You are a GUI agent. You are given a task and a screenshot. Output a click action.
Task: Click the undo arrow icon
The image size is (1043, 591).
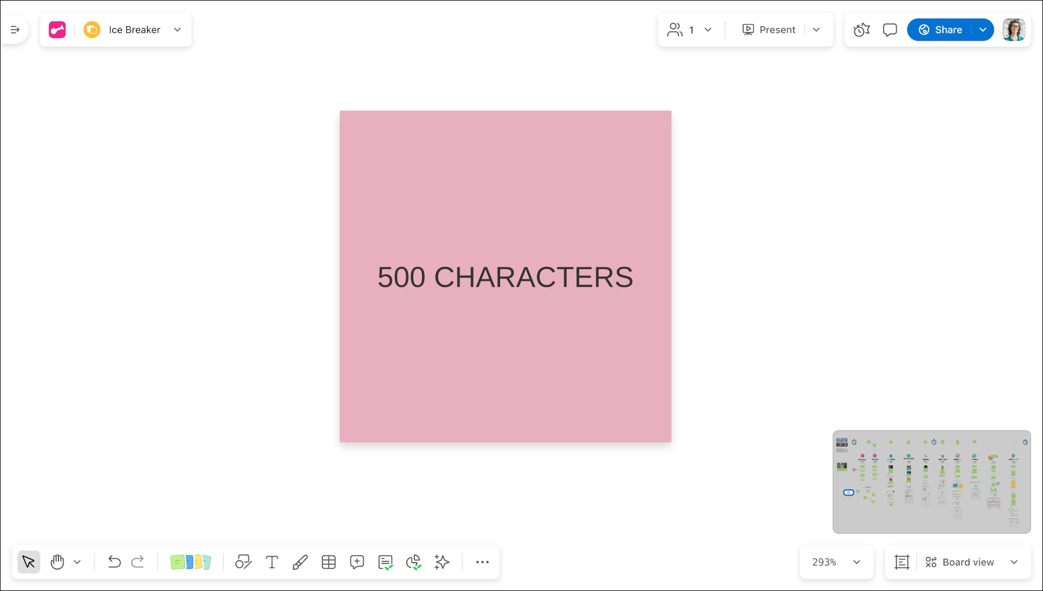coord(114,562)
